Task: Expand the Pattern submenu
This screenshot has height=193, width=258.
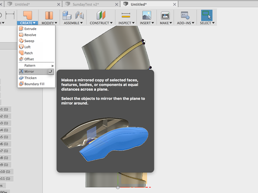Action: tap(36, 66)
